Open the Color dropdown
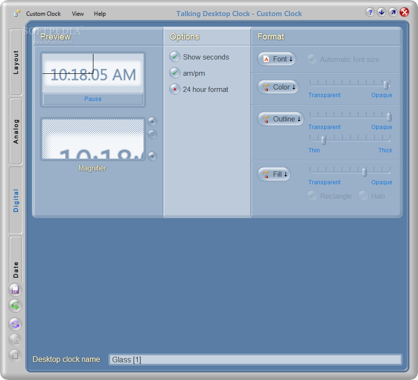 click(x=278, y=87)
